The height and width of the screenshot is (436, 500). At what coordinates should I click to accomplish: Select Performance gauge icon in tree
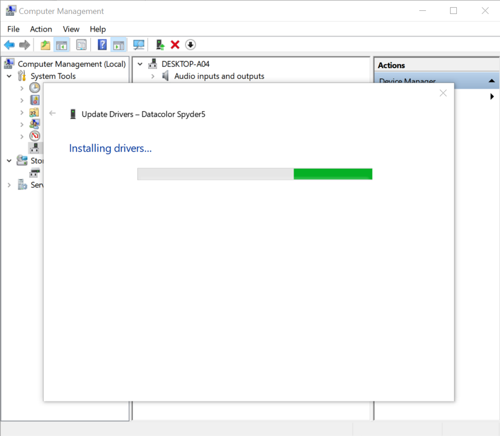[x=35, y=136]
